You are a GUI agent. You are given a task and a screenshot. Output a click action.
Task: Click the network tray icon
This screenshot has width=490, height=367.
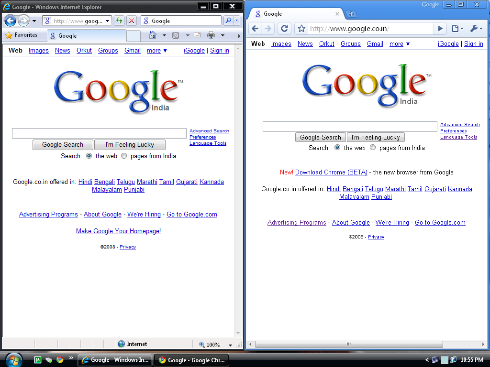point(434,360)
